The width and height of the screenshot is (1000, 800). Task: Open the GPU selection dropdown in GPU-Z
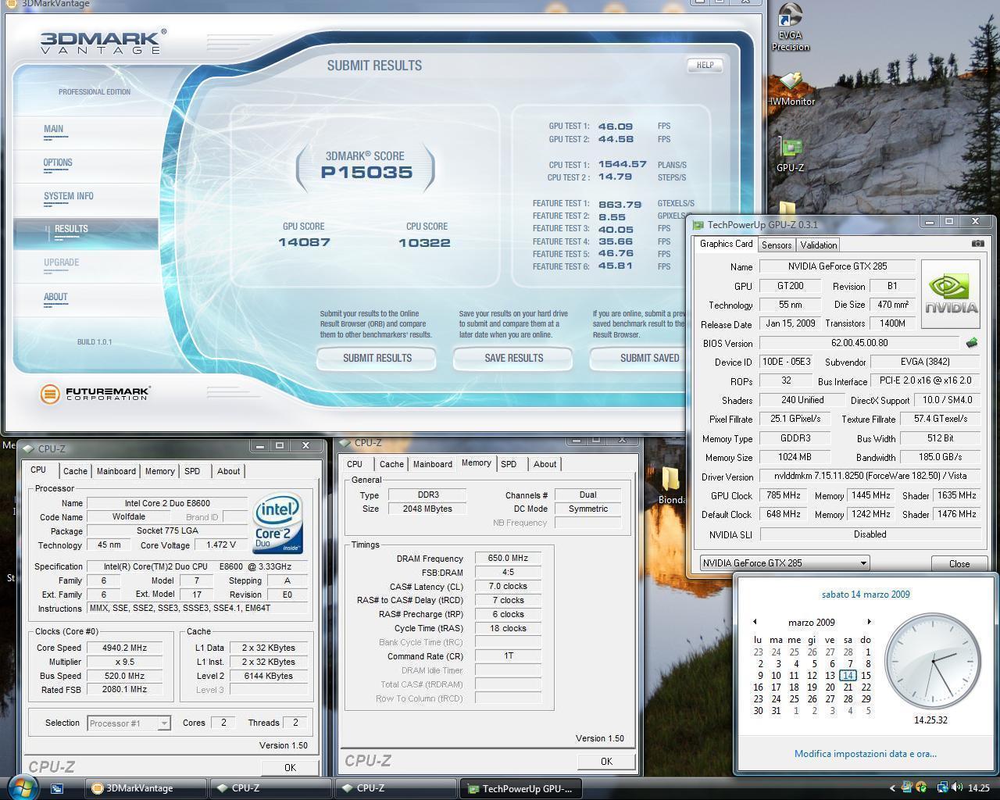point(784,562)
